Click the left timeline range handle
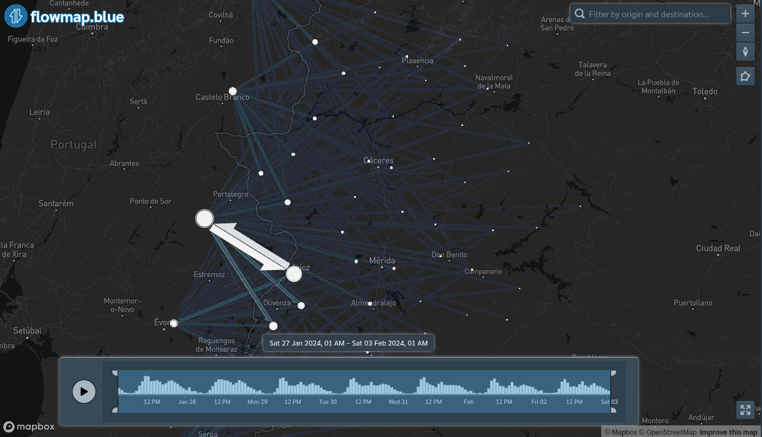 point(115,392)
